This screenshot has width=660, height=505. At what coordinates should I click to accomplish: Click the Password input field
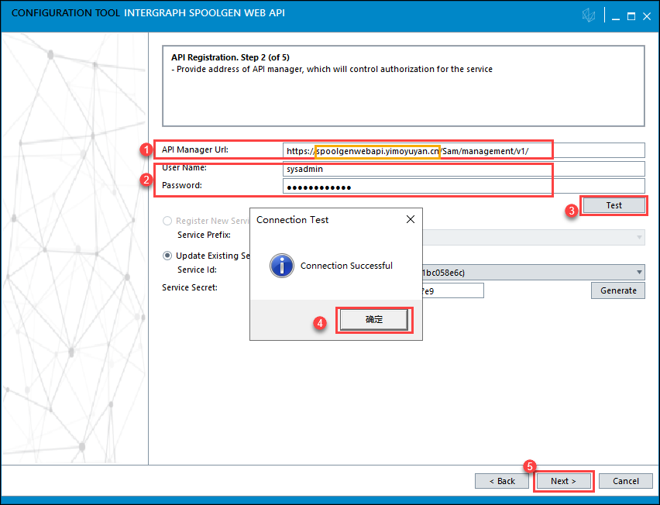pyautogui.click(x=465, y=187)
